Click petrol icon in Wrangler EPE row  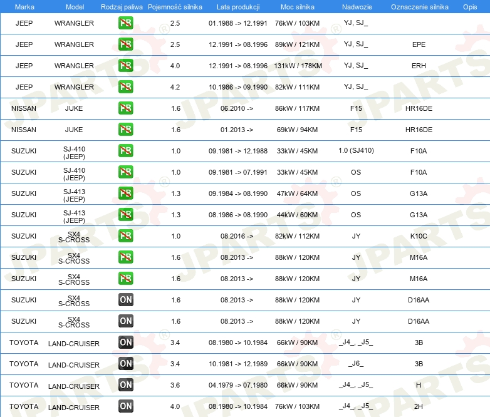(125, 44)
